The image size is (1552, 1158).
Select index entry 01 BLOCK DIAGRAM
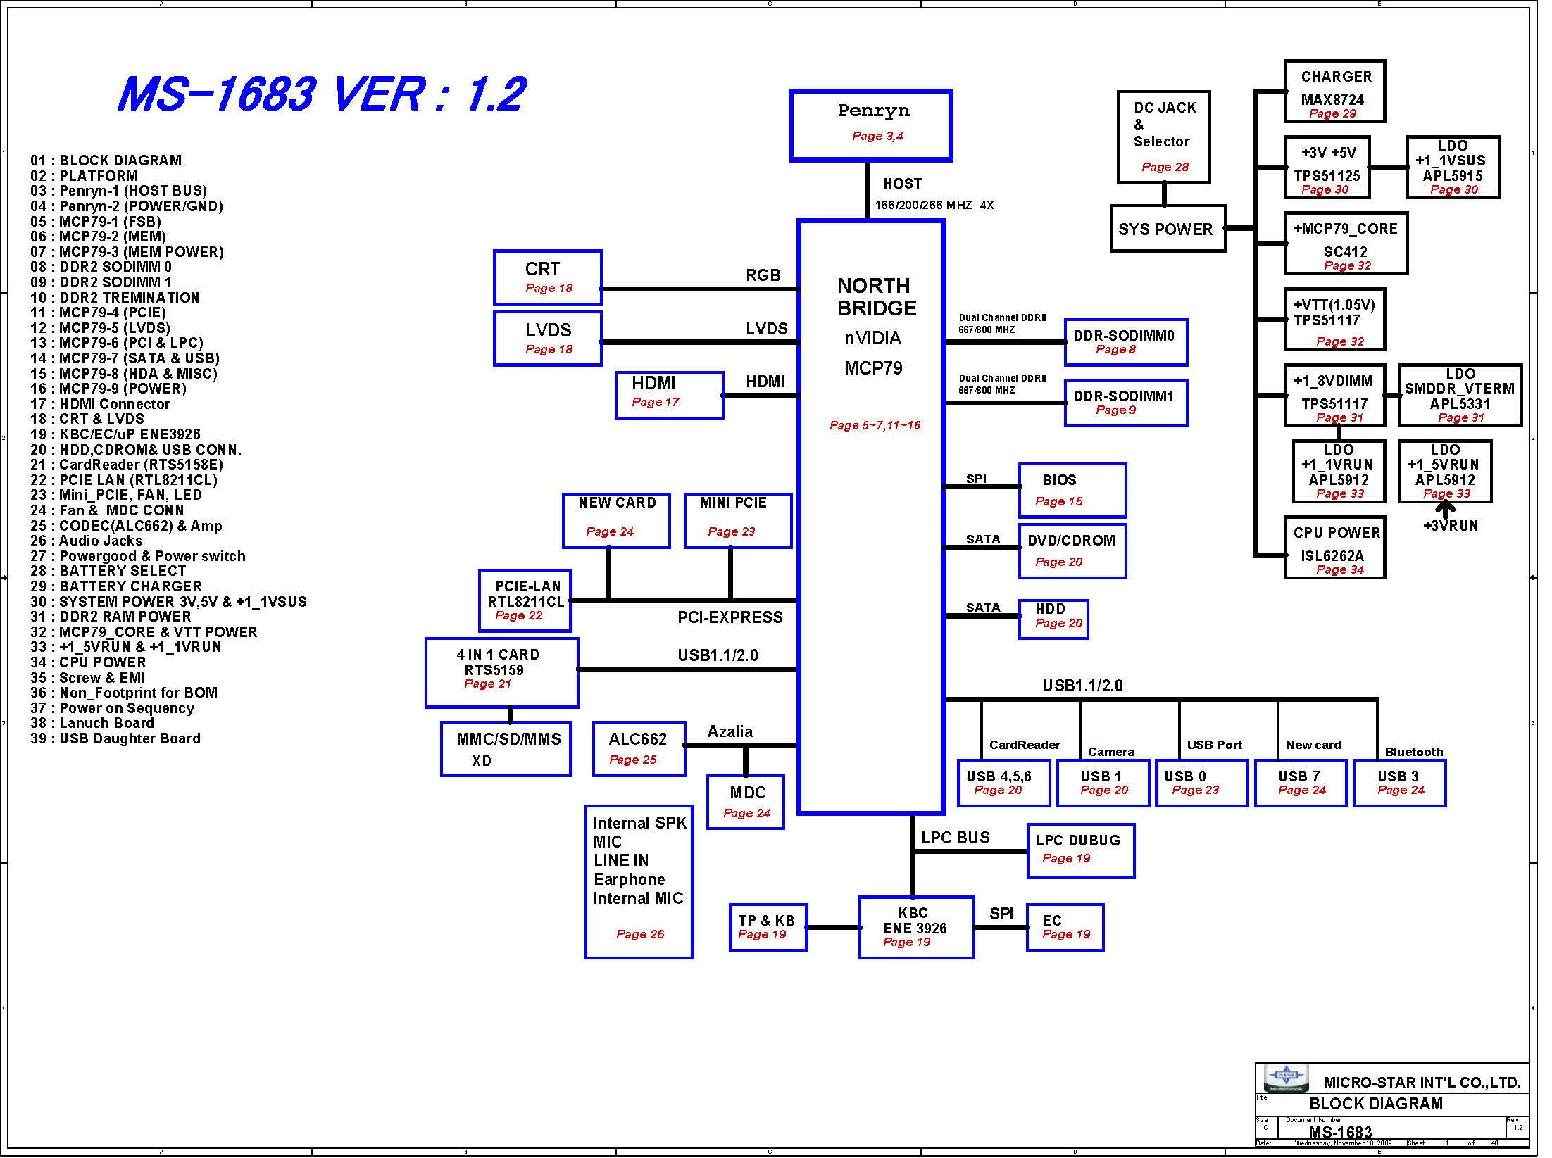pyautogui.click(x=106, y=161)
